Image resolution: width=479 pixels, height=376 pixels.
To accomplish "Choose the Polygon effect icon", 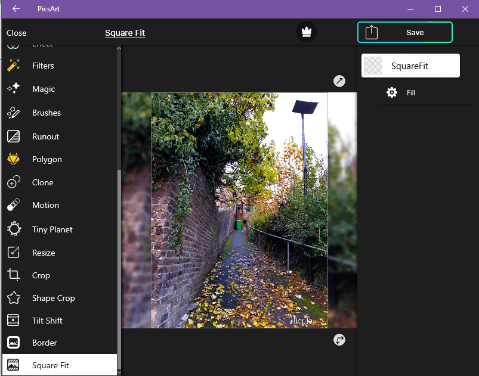I will pos(14,160).
